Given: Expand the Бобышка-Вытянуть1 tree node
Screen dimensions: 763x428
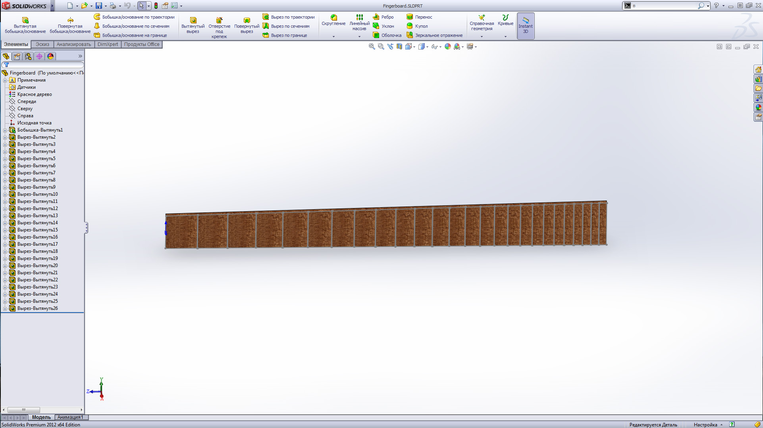Looking at the screenshot, I should click(x=5, y=130).
